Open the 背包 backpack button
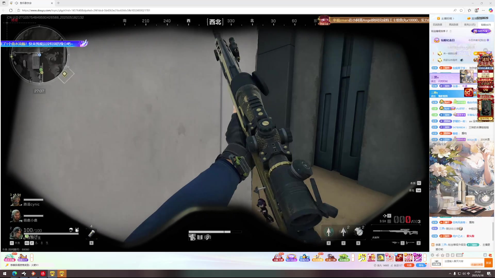The image size is (495, 278). pyautogui.click(x=421, y=265)
